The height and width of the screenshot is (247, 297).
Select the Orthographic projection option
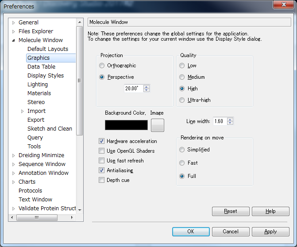point(102,66)
